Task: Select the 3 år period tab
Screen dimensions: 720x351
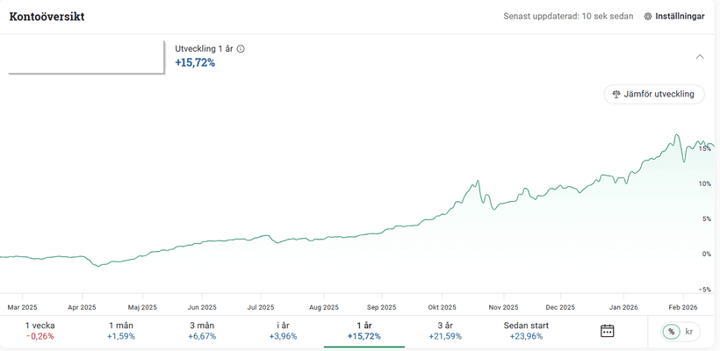Action: [445, 331]
